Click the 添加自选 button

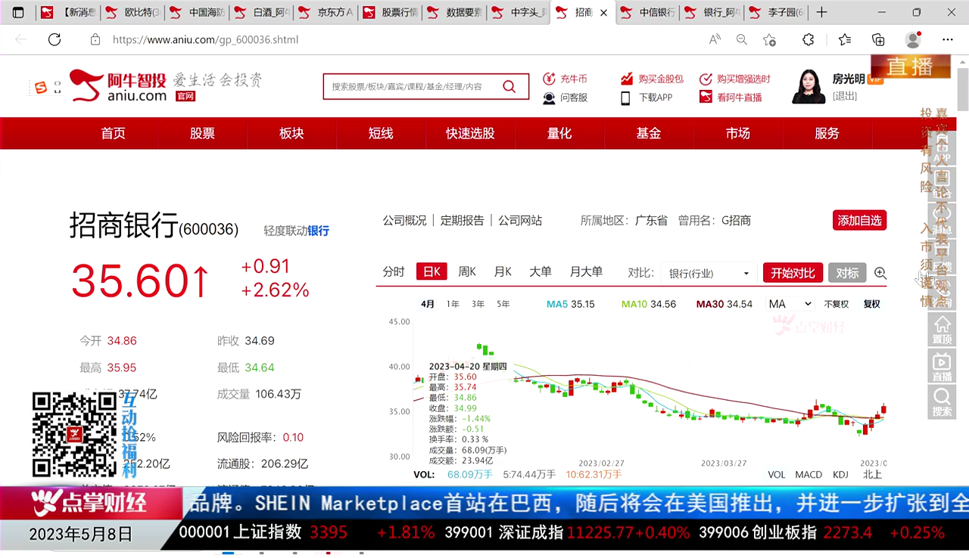pos(859,221)
